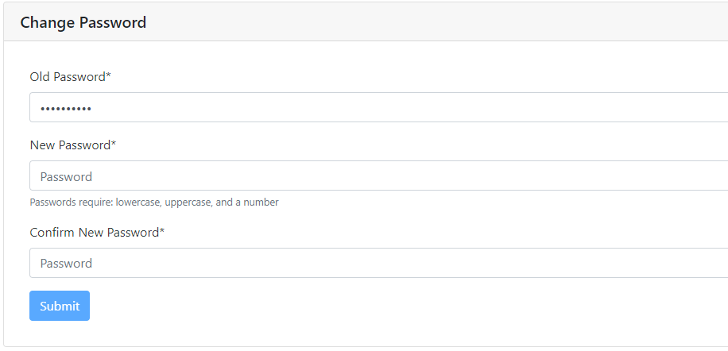Click the asterisk after Old Password label
The image size is (728, 351).
[108, 76]
